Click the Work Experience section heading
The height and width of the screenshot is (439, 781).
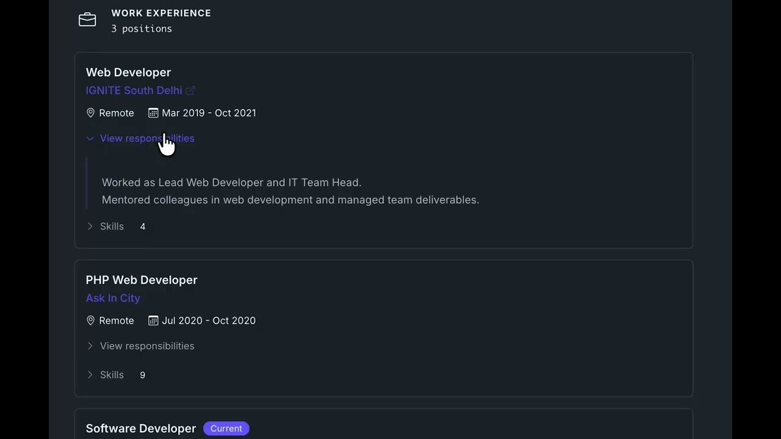point(161,13)
